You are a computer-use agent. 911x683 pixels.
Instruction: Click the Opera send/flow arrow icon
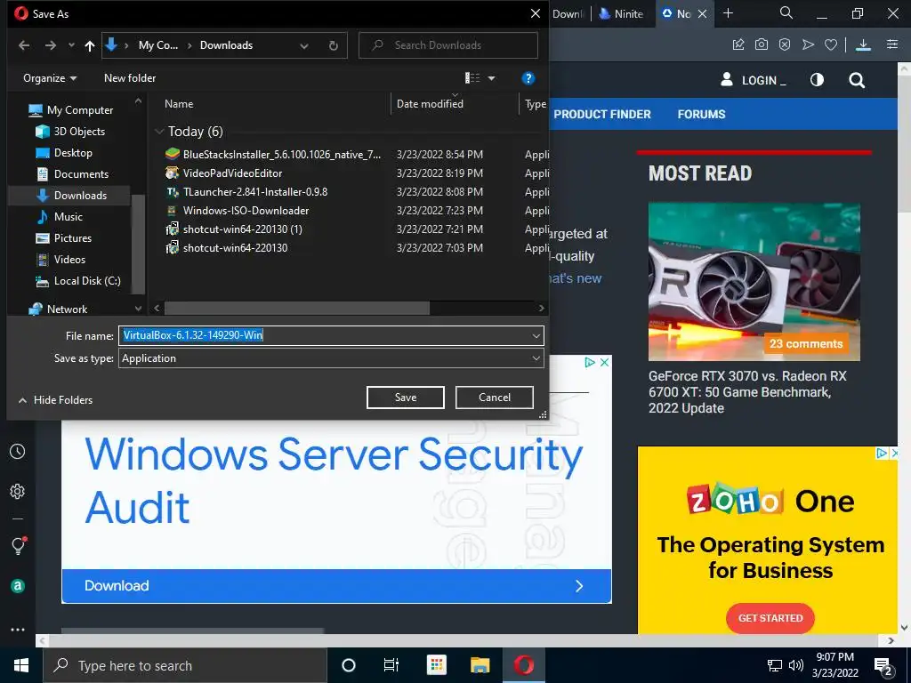pyautogui.click(x=808, y=44)
